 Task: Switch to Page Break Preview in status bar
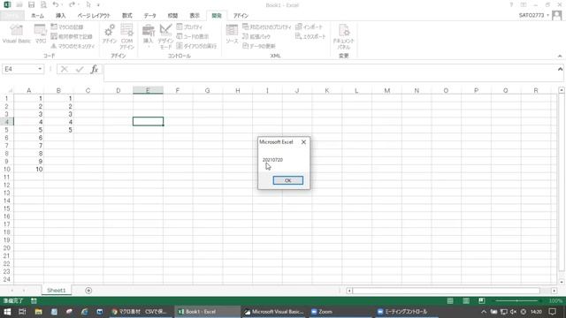coord(481,300)
